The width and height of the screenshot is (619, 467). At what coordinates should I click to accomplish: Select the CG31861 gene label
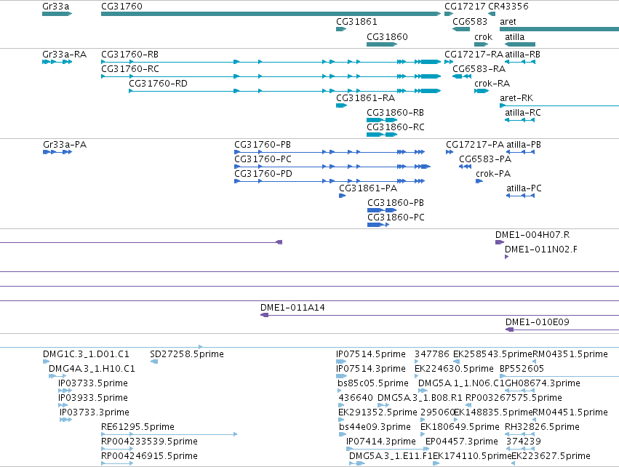click(x=356, y=21)
